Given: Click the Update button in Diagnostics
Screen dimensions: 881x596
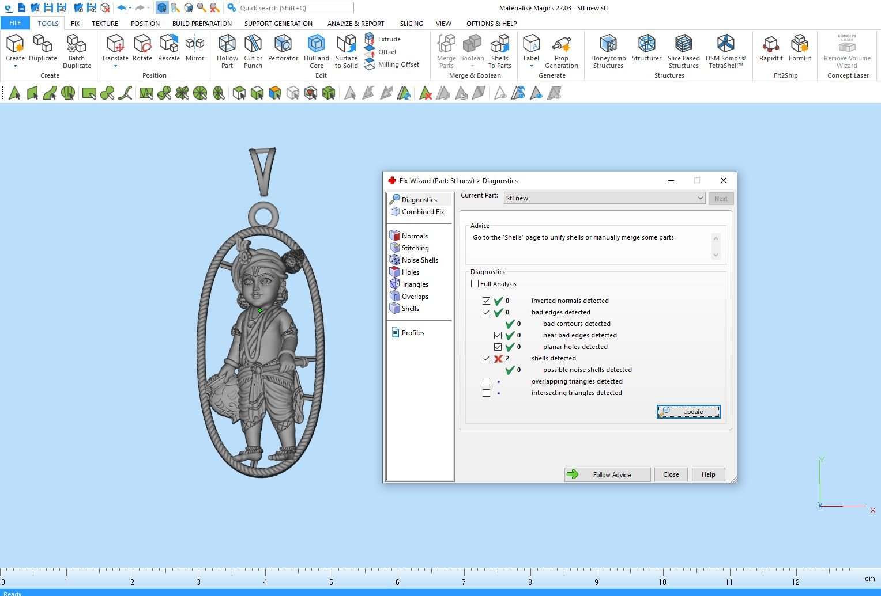Looking at the screenshot, I should point(688,412).
